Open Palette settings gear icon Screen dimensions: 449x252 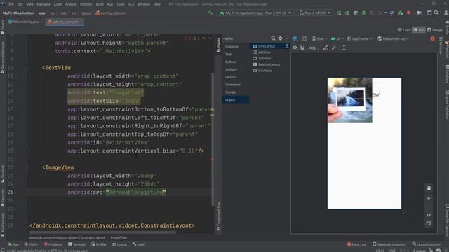point(280,38)
